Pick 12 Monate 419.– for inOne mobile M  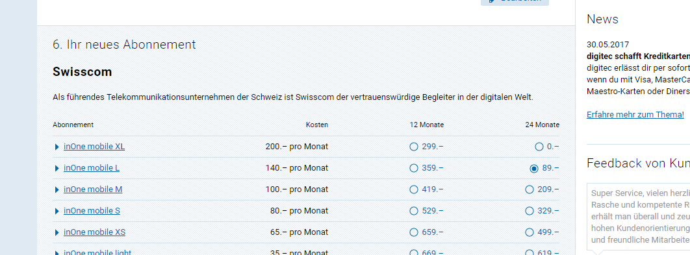(x=414, y=189)
